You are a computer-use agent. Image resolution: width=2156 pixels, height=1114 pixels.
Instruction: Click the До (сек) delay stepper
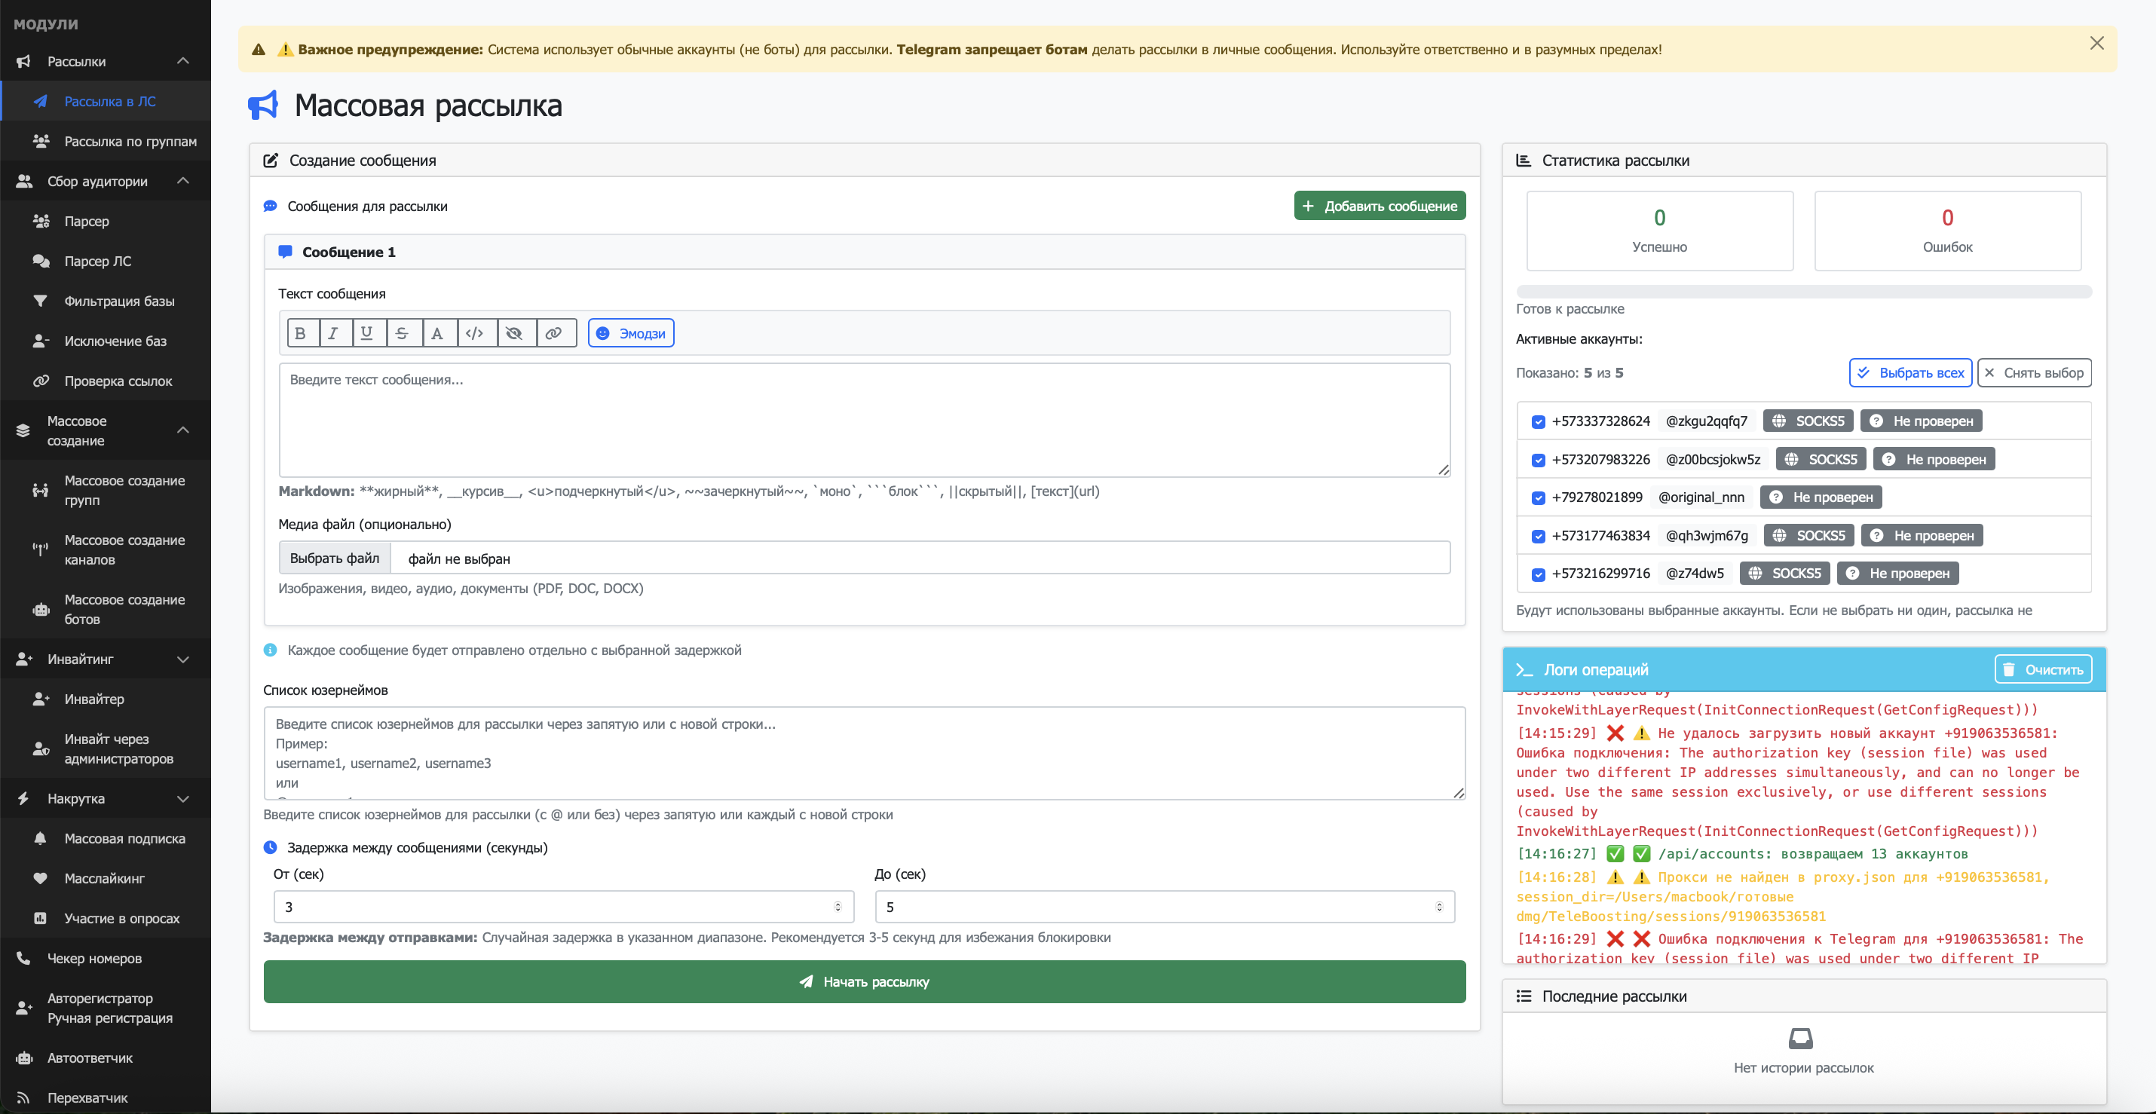point(1439,907)
